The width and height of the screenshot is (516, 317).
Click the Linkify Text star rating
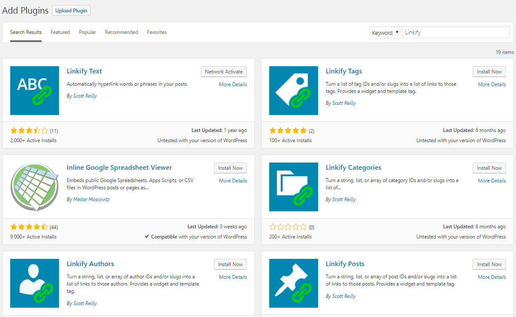29,130
